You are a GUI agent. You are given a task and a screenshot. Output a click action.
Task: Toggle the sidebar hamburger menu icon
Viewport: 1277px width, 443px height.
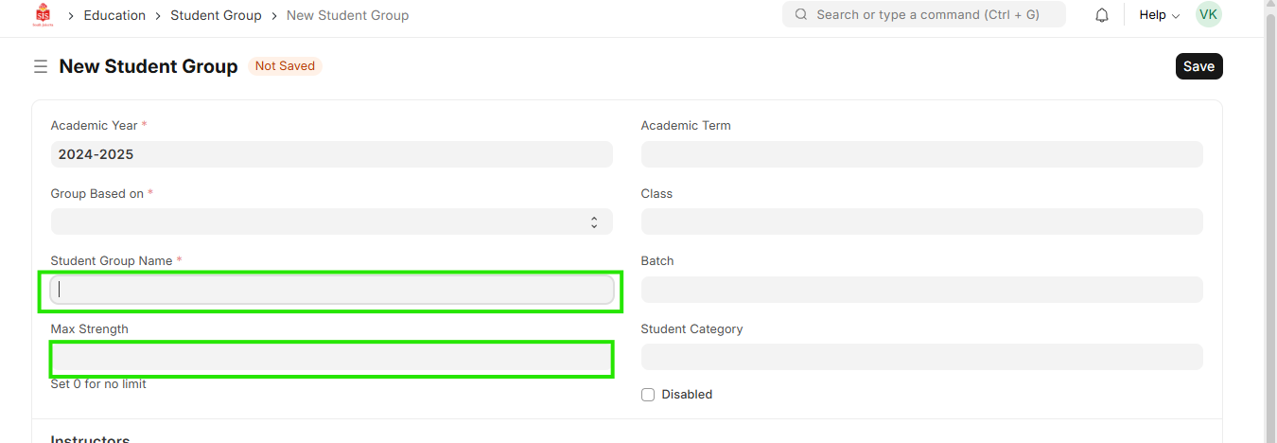click(41, 66)
